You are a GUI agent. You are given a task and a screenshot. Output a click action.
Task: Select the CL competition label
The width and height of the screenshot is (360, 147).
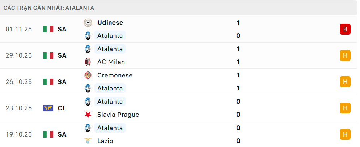(x=62, y=108)
